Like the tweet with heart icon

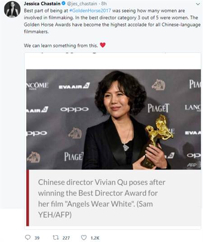(x=84, y=237)
